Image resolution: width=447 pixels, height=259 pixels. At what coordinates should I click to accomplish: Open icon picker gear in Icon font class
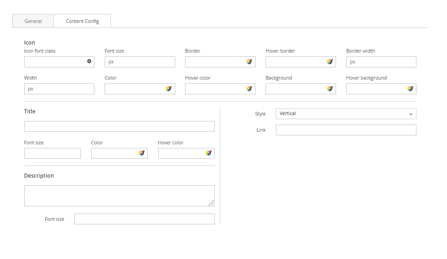coord(89,62)
